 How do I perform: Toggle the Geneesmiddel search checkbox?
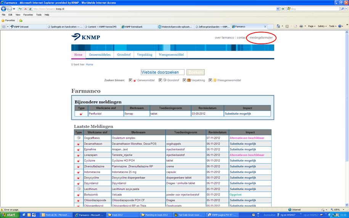pyautogui.click(x=131, y=80)
